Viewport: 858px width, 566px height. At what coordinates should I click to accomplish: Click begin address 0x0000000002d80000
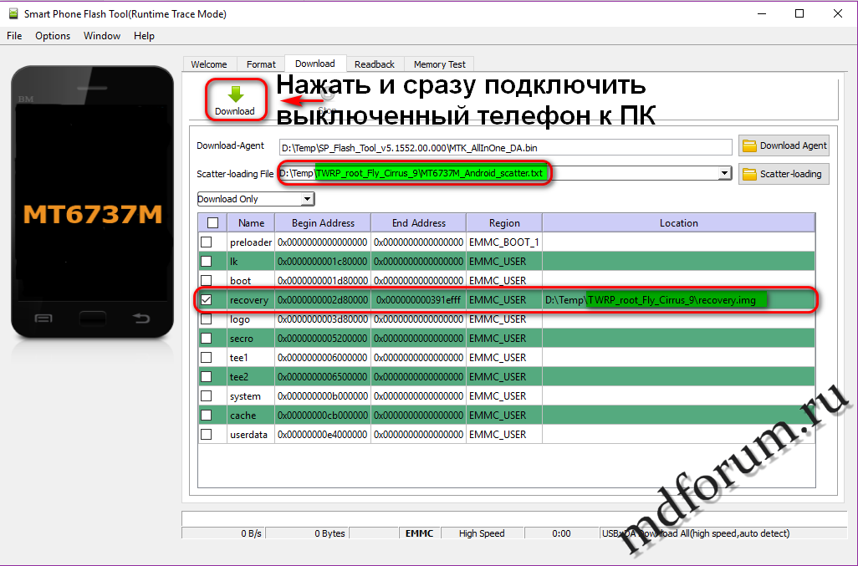pyautogui.click(x=323, y=299)
